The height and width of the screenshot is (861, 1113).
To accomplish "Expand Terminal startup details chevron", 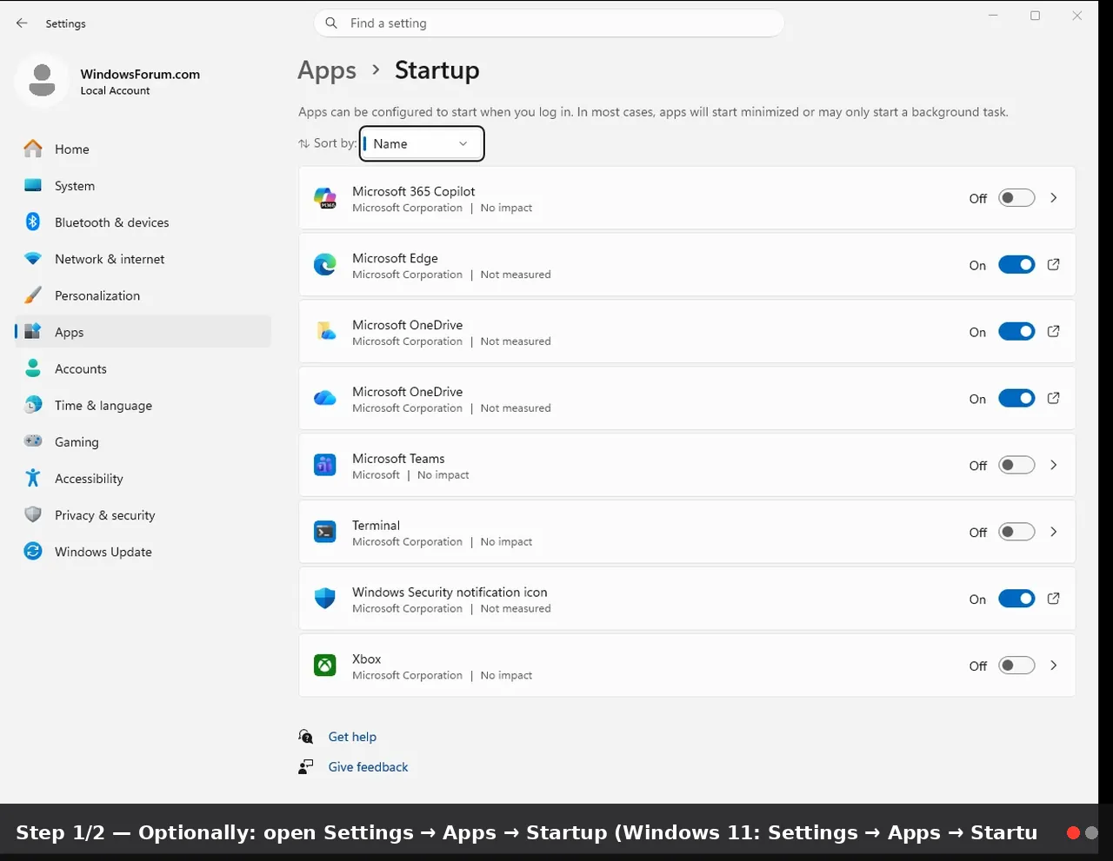I will pos(1053,532).
